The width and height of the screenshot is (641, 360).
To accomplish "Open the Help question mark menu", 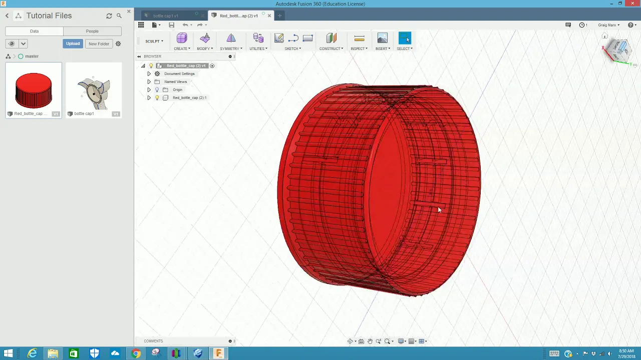I will pos(631,25).
